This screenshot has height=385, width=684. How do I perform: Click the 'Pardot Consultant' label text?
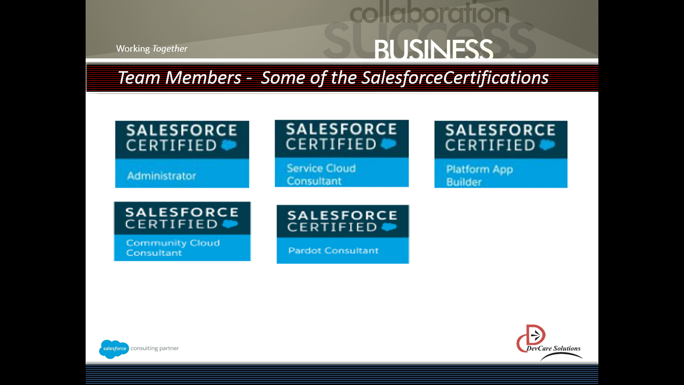pyautogui.click(x=333, y=251)
